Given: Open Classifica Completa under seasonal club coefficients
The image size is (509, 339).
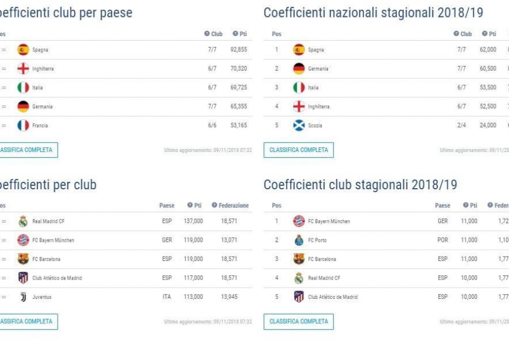Looking at the screenshot, I should click(x=299, y=321).
